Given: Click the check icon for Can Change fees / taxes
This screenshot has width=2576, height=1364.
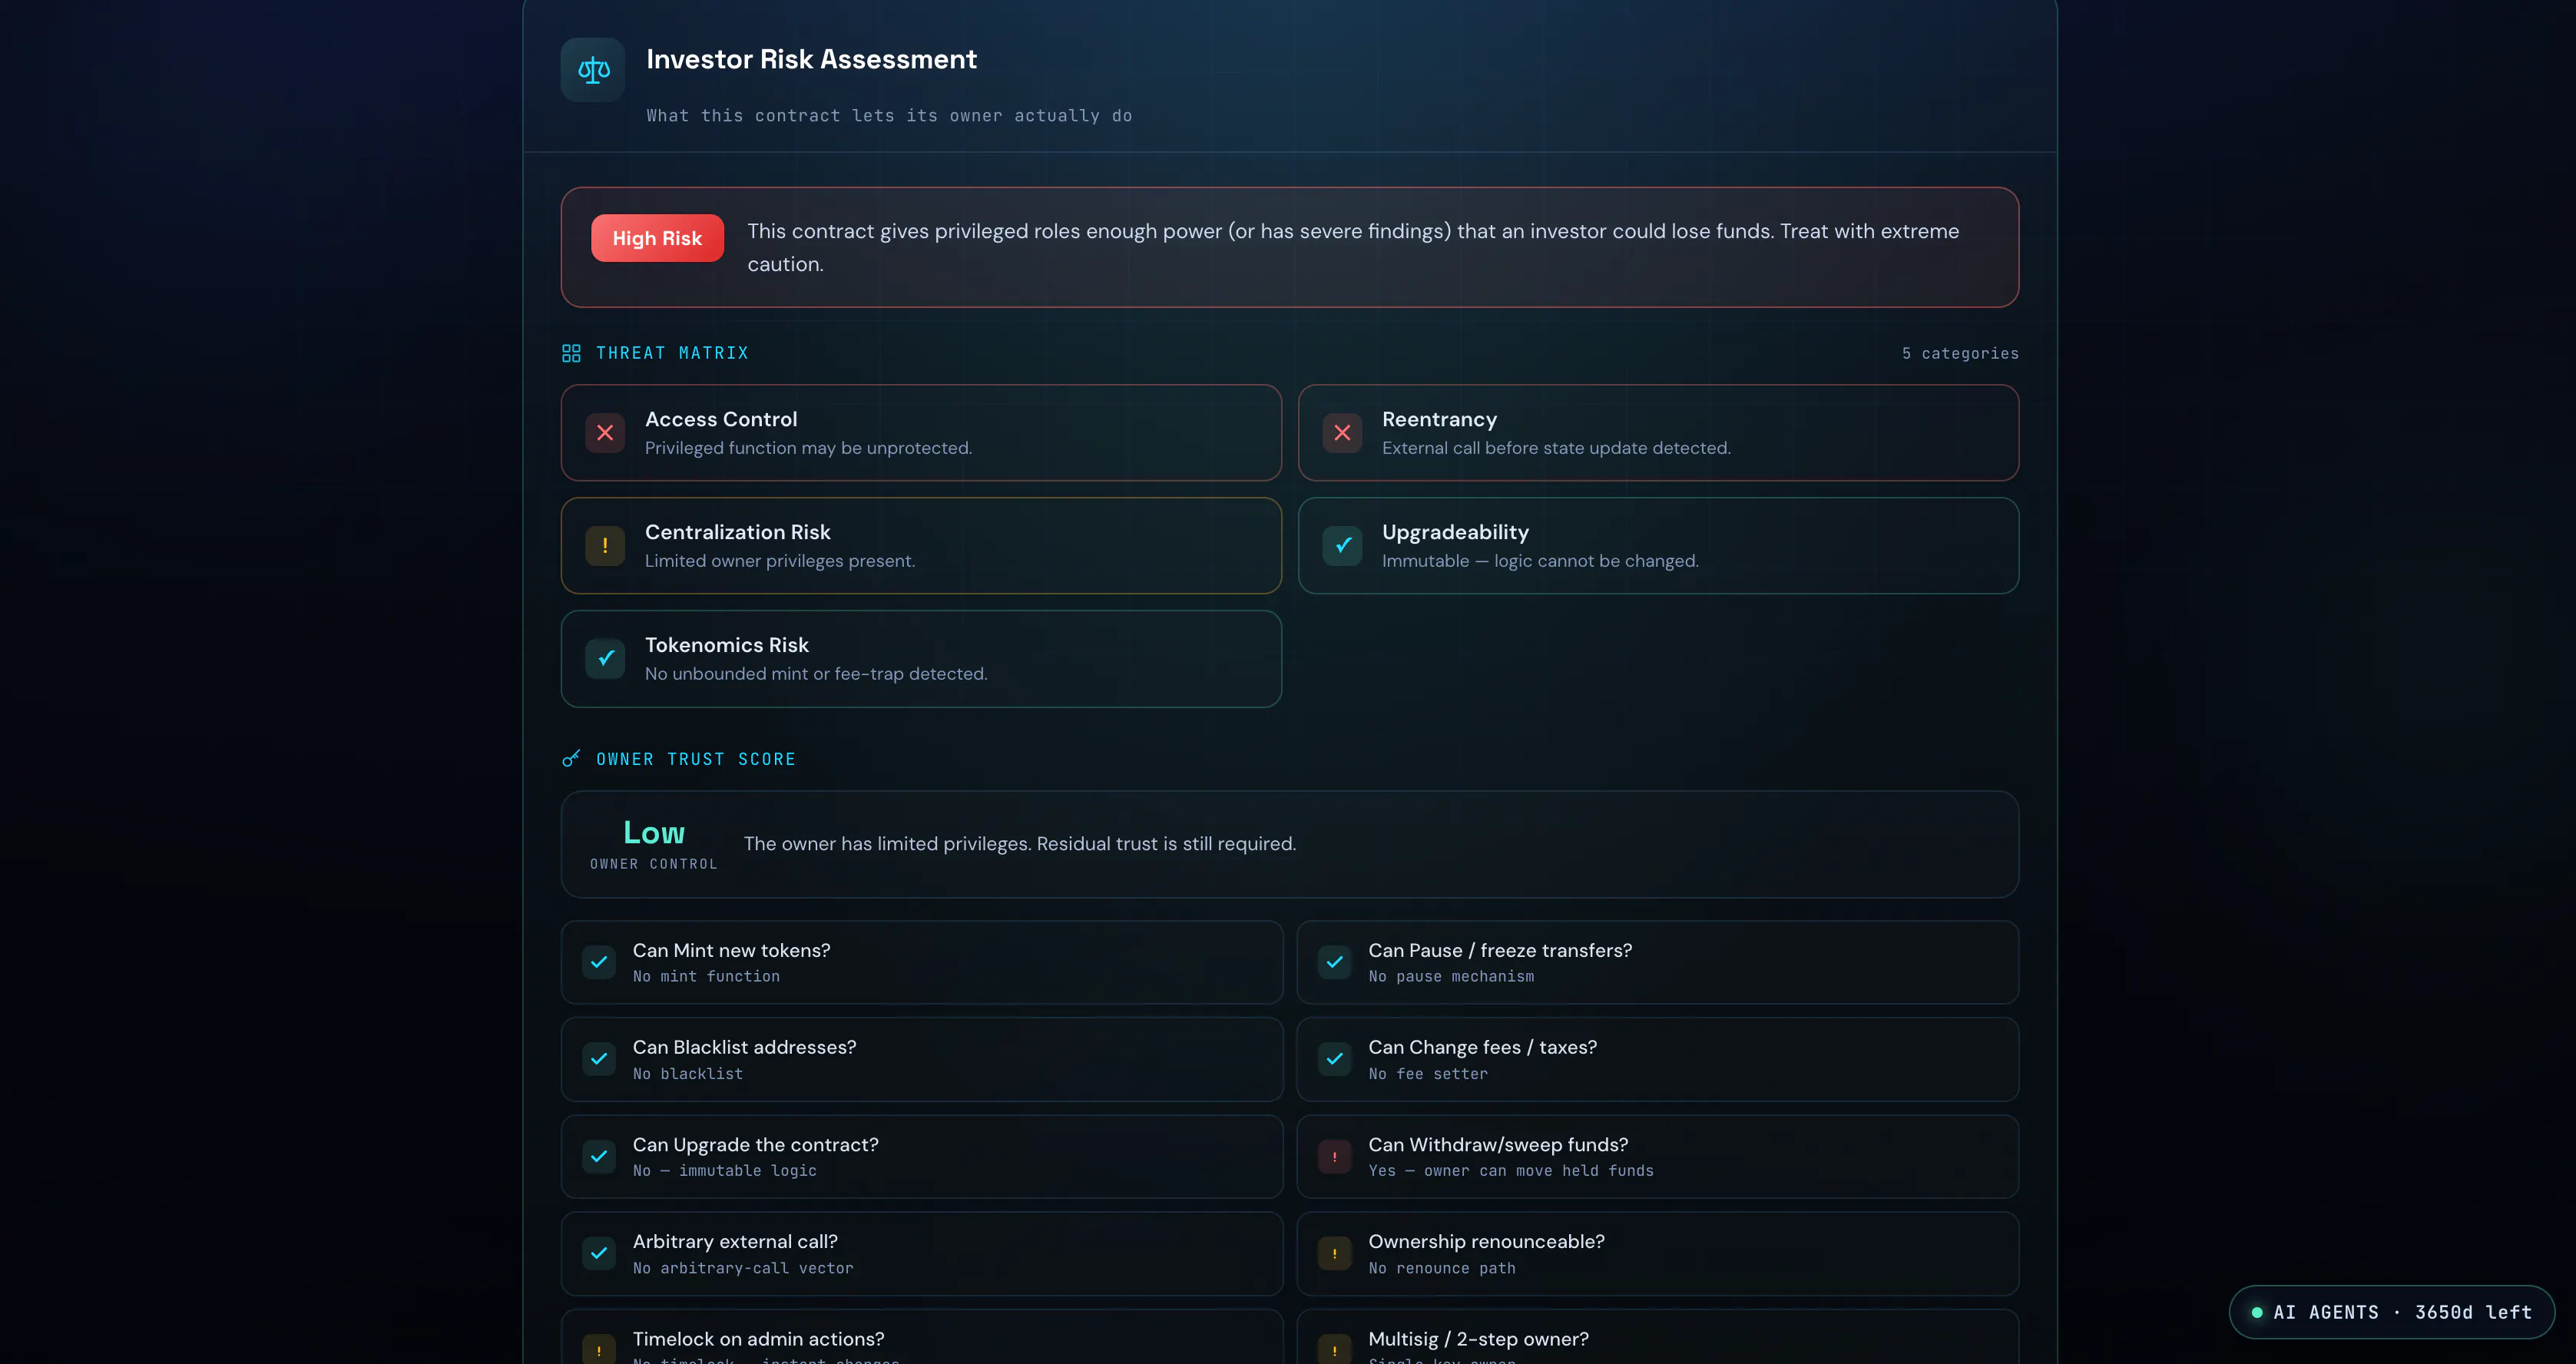Looking at the screenshot, I should pos(1335,1059).
